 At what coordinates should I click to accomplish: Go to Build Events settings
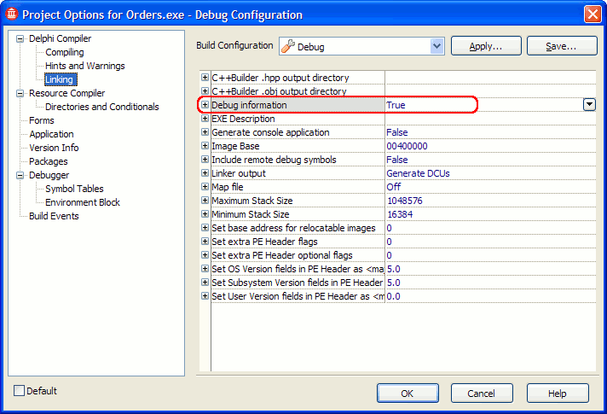54,216
